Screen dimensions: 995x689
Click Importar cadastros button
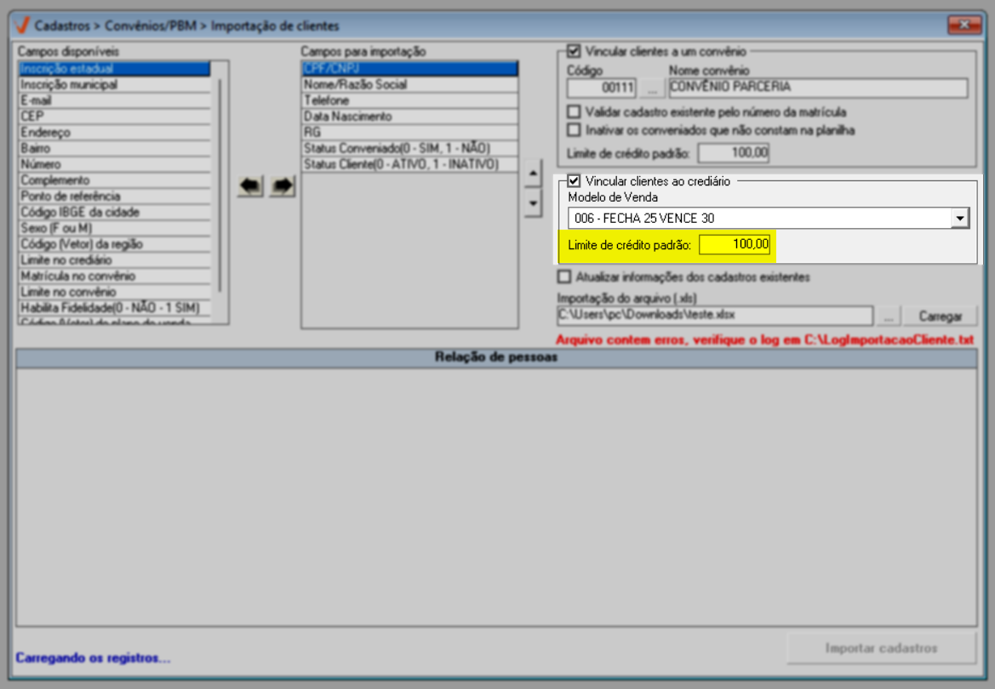pos(881,648)
